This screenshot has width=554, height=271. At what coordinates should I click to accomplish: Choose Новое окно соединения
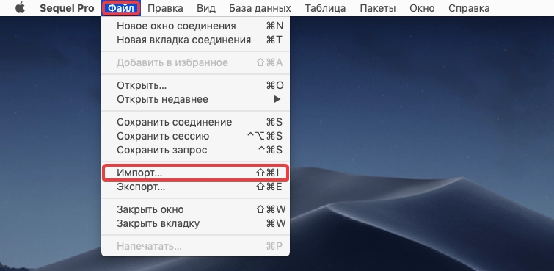195,26
